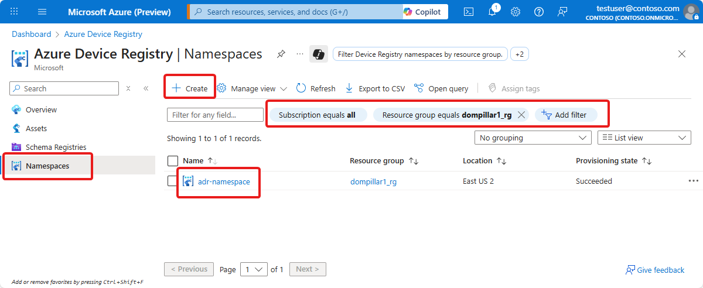Click the Filter for any field box
703x288 pixels.
pyautogui.click(x=215, y=115)
